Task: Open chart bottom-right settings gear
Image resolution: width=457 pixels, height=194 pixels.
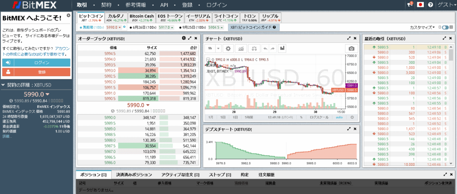Action: pos(352,117)
